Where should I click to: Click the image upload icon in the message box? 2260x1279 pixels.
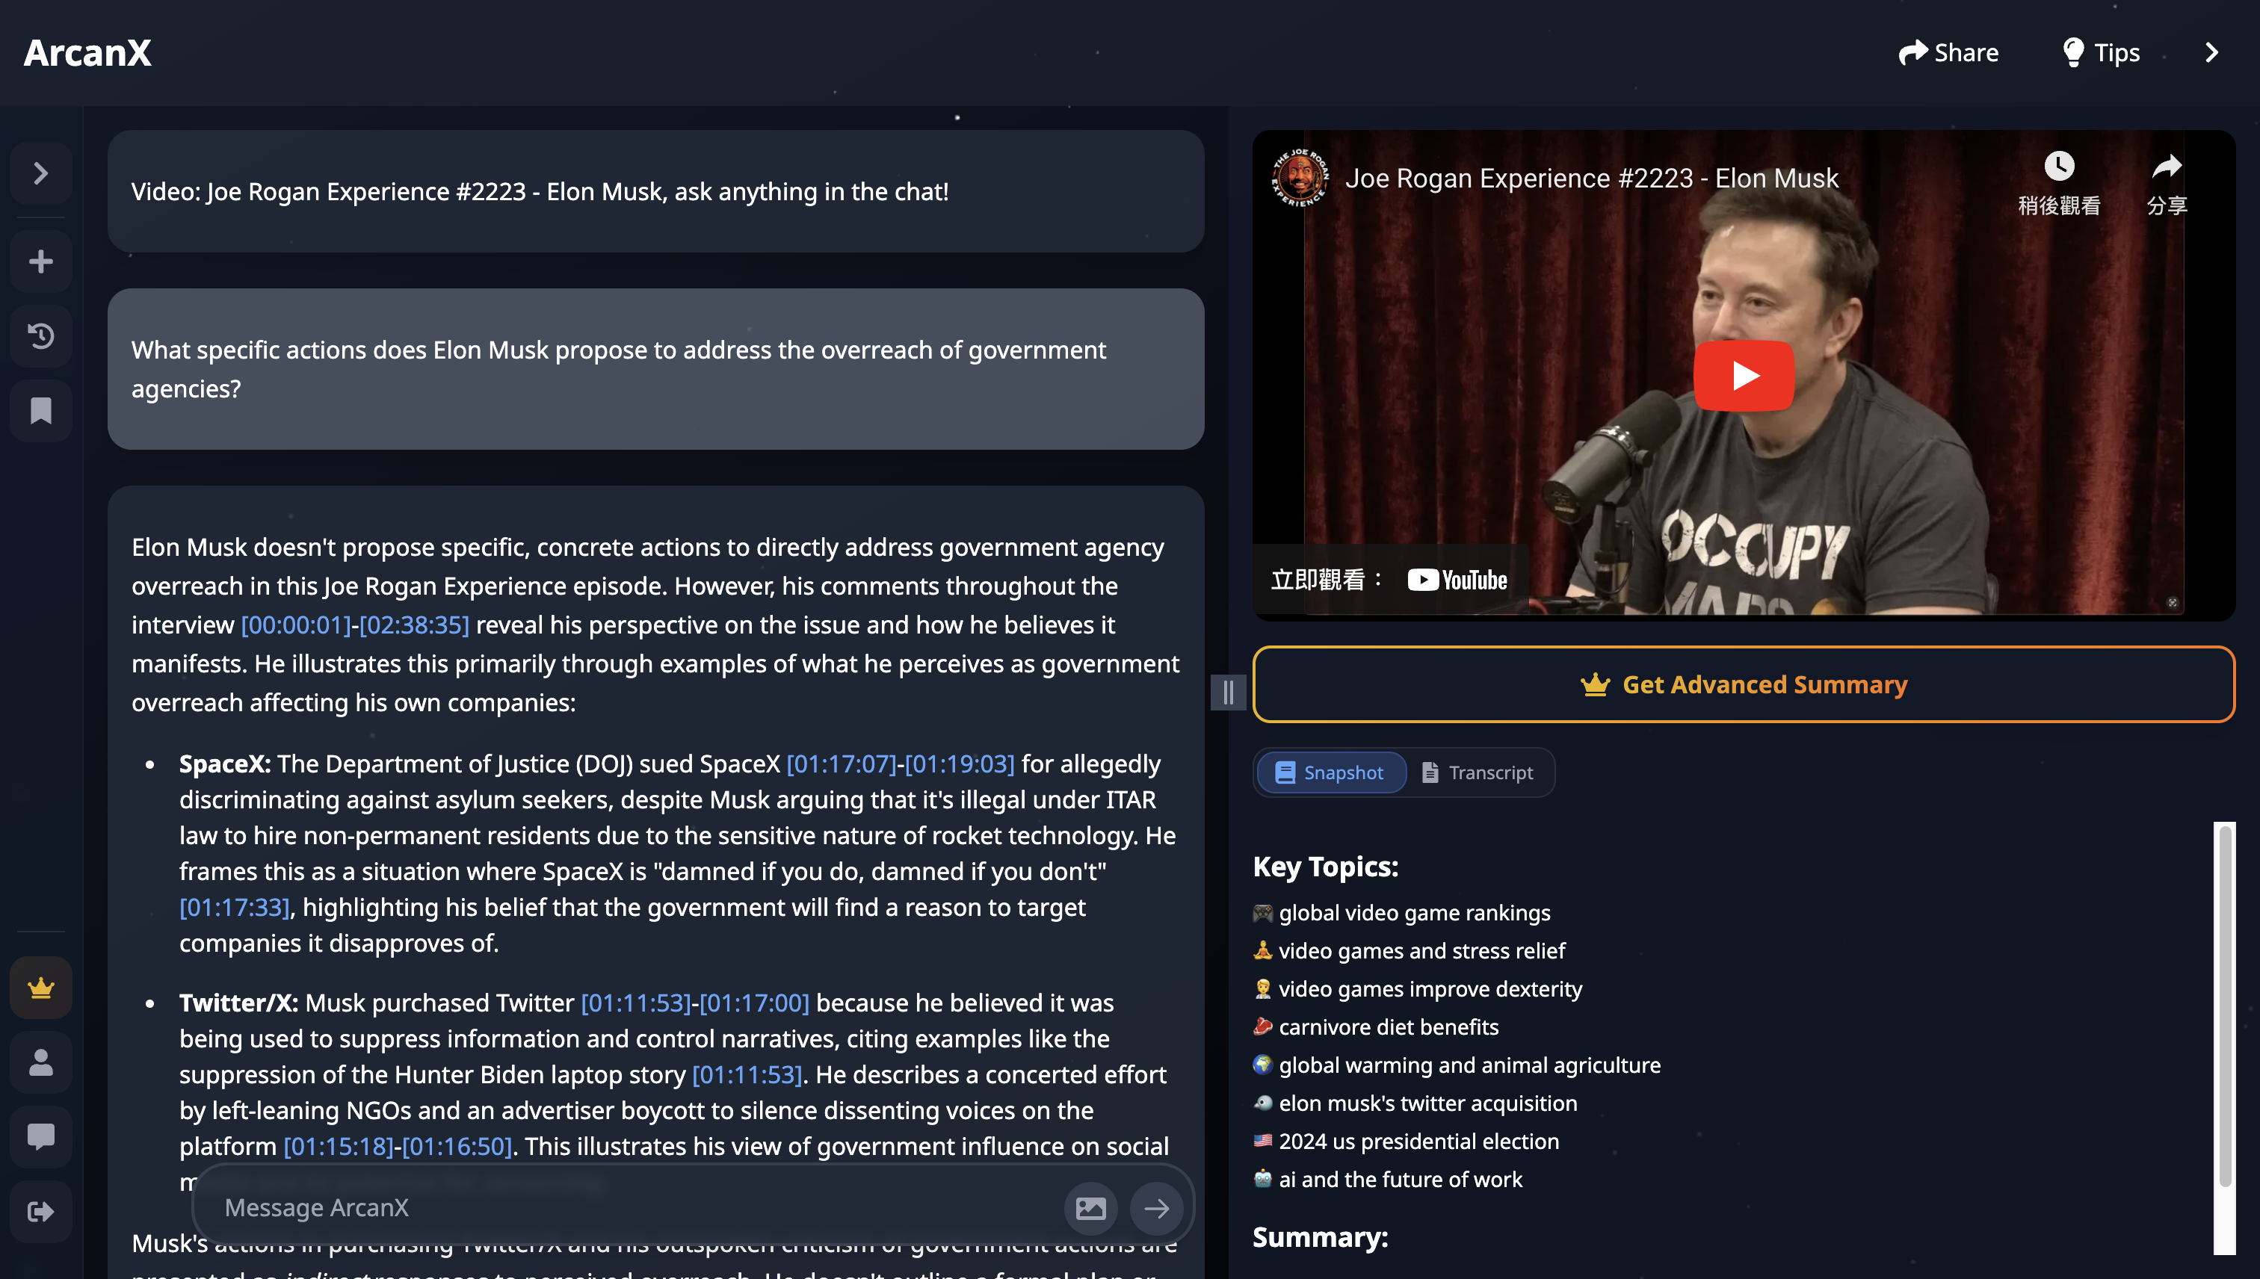click(1090, 1208)
